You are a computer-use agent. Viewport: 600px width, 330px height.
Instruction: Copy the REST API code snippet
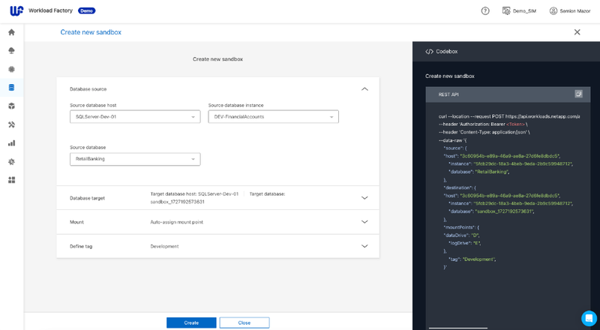point(578,94)
